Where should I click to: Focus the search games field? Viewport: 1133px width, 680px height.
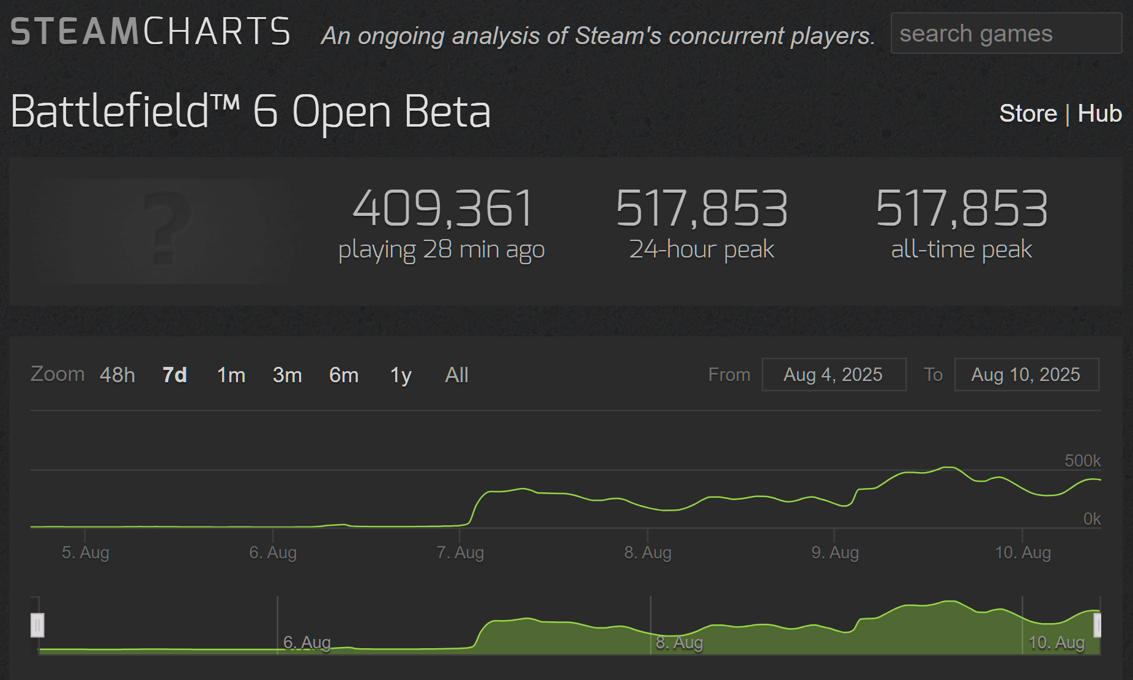(x=1006, y=33)
